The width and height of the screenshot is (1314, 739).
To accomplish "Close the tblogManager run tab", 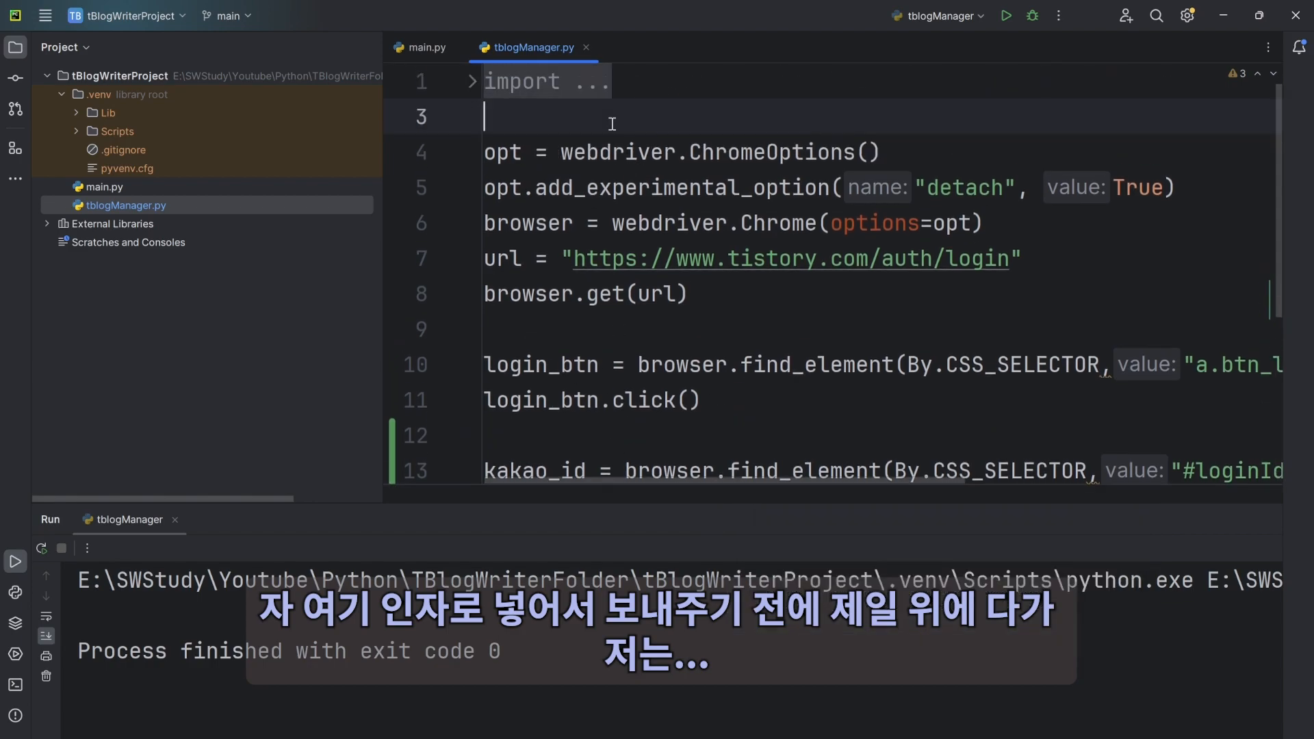I will point(175,520).
